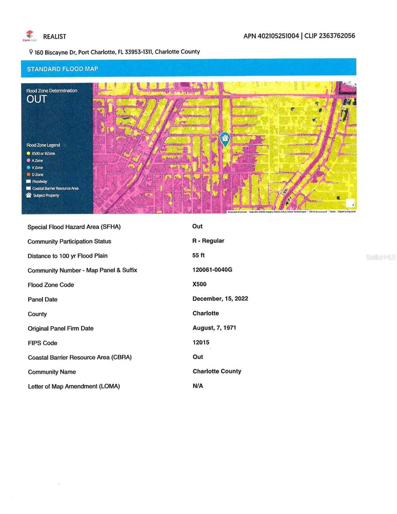Click the Flood Zone Legend info icon
397x514 pixels.
64,145
